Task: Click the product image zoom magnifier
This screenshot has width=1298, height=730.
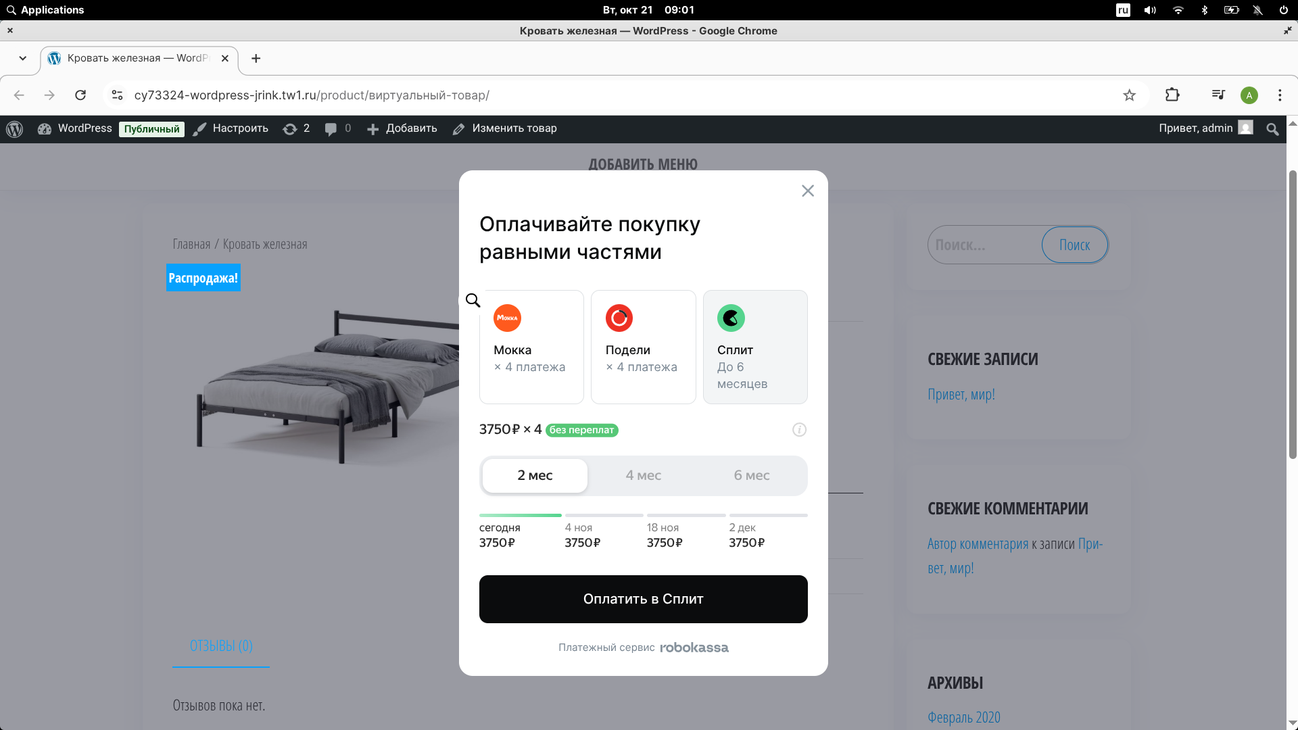Action: click(x=473, y=300)
